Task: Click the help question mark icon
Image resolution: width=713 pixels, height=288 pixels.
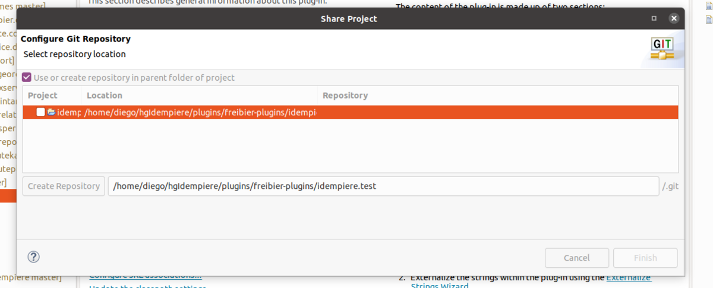Action: coord(34,257)
